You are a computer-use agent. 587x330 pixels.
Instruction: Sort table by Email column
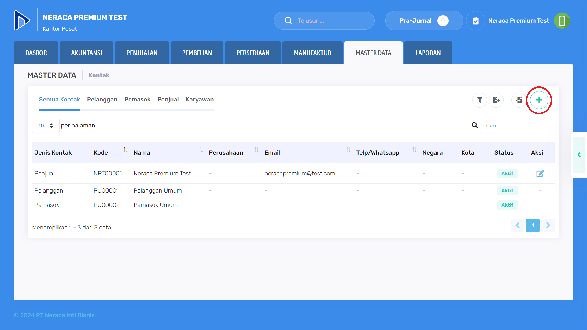(348, 150)
